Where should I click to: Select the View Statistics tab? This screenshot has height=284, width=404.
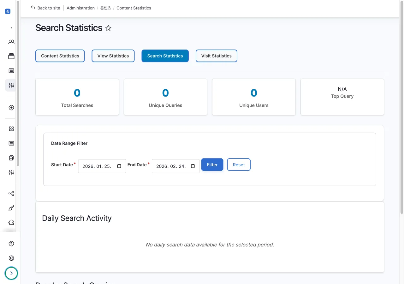(113, 56)
